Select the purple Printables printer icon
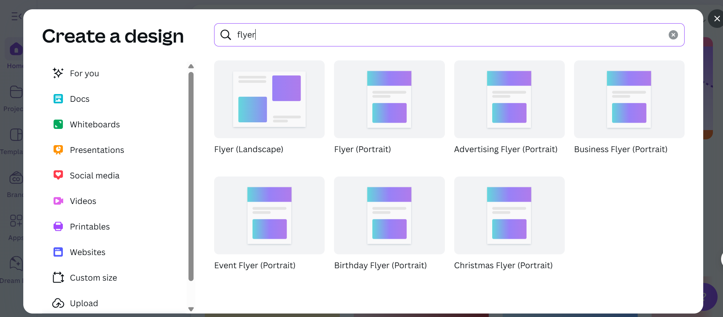Screen dimensions: 723x317 pyautogui.click(x=58, y=226)
